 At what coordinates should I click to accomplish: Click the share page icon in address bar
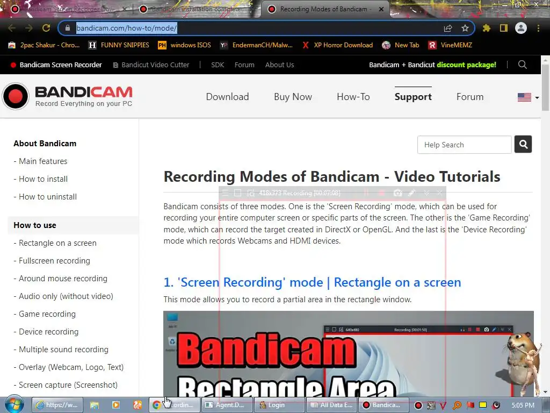(448, 28)
